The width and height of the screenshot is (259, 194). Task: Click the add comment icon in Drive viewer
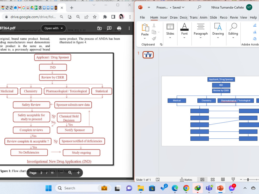click(x=109, y=28)
